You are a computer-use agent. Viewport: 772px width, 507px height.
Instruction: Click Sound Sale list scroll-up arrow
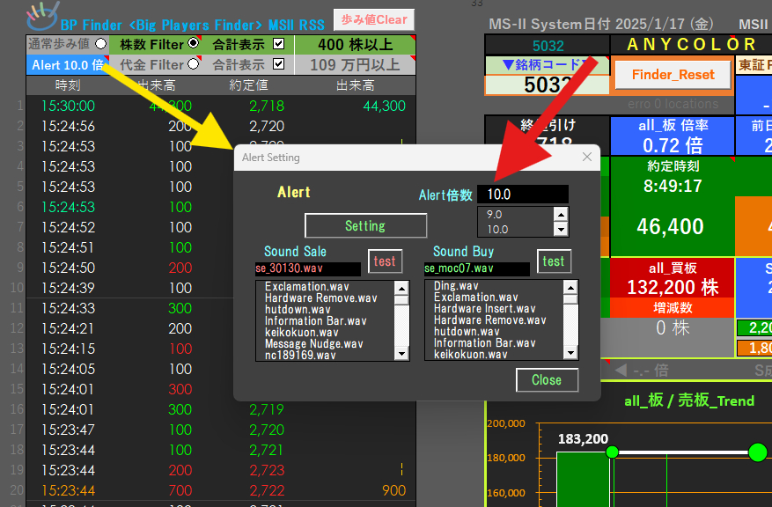[401, 289]
